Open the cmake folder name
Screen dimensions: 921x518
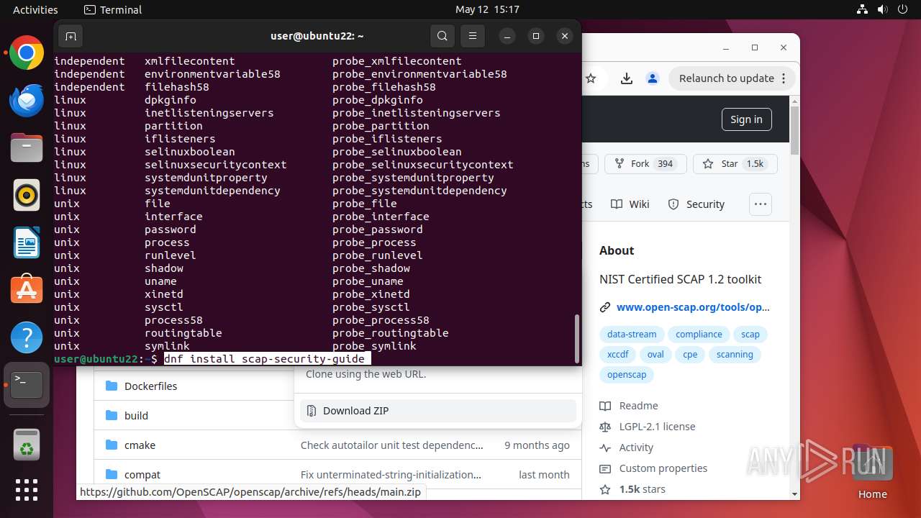140,445
